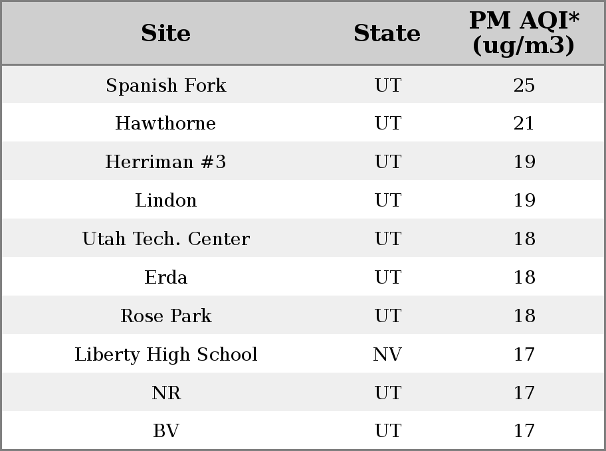Screen dimensions: 606x451
Task: Click AQI value for Lindon row
Action: pyautogui.click(x=524, y=200)
